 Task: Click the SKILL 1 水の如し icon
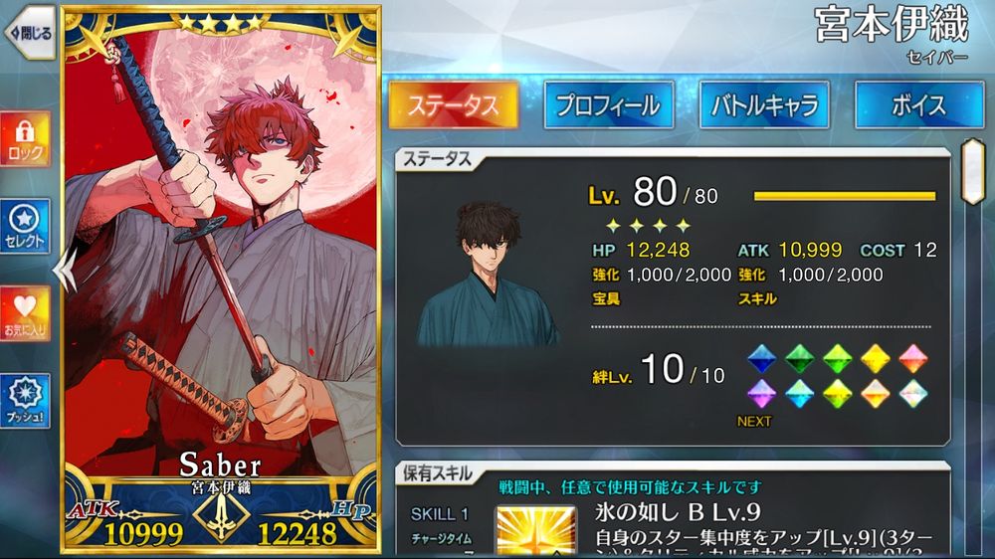(536, 531)
